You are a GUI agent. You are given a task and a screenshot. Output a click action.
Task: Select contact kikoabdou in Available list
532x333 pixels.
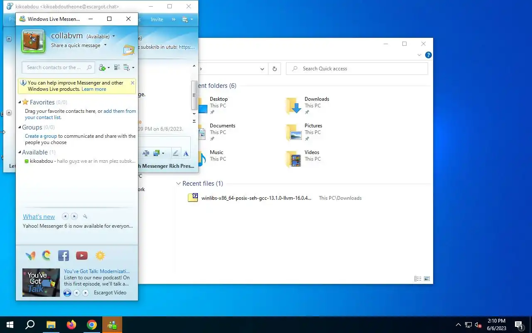[x=80, y=161]
